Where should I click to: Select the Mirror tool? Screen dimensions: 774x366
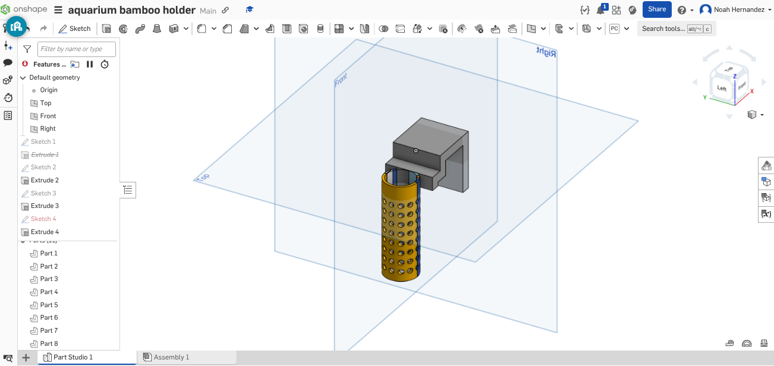pyautogui.click(x=365, y=29)
